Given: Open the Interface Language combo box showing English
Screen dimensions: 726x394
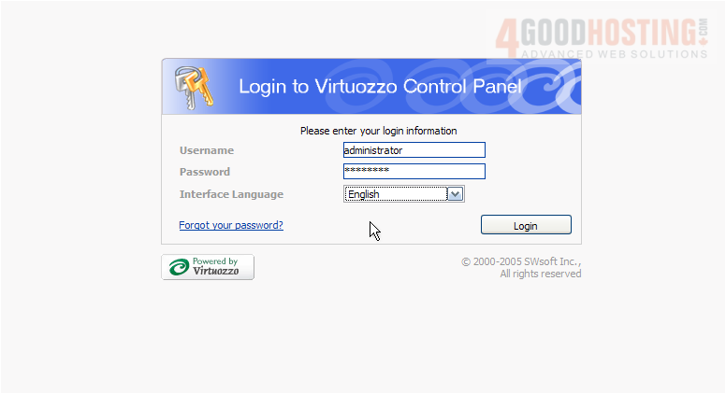Looking at the screenshot, I should 404,194.
